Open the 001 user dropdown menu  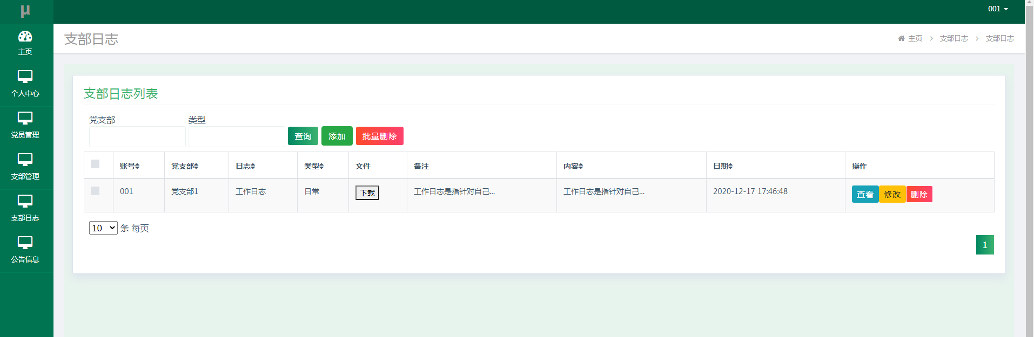(998, 9)
